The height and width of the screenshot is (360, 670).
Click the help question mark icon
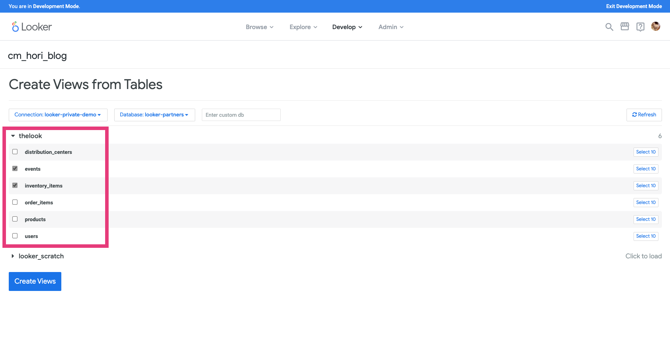[x=641, y=27]
